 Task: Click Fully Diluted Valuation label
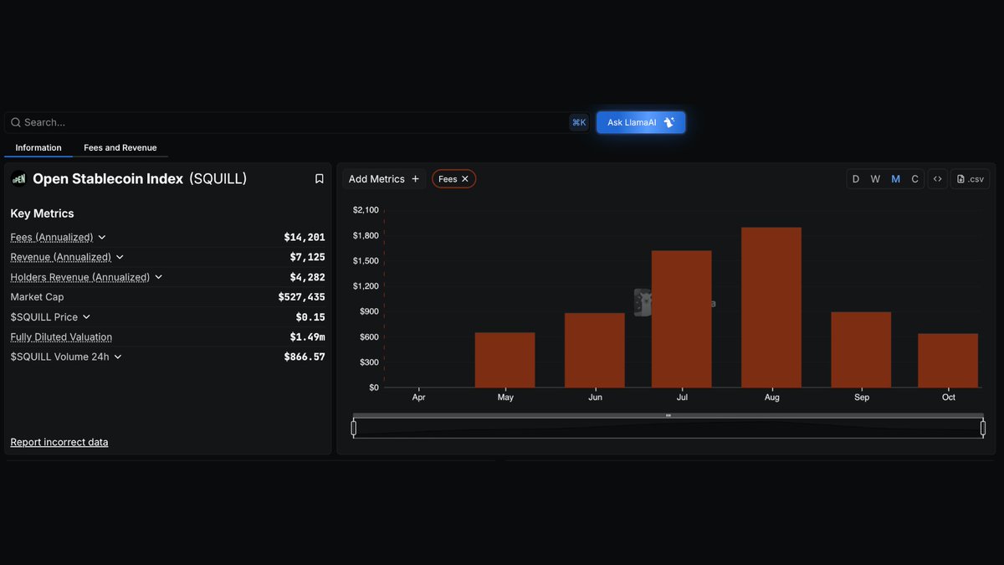(61, 337)
